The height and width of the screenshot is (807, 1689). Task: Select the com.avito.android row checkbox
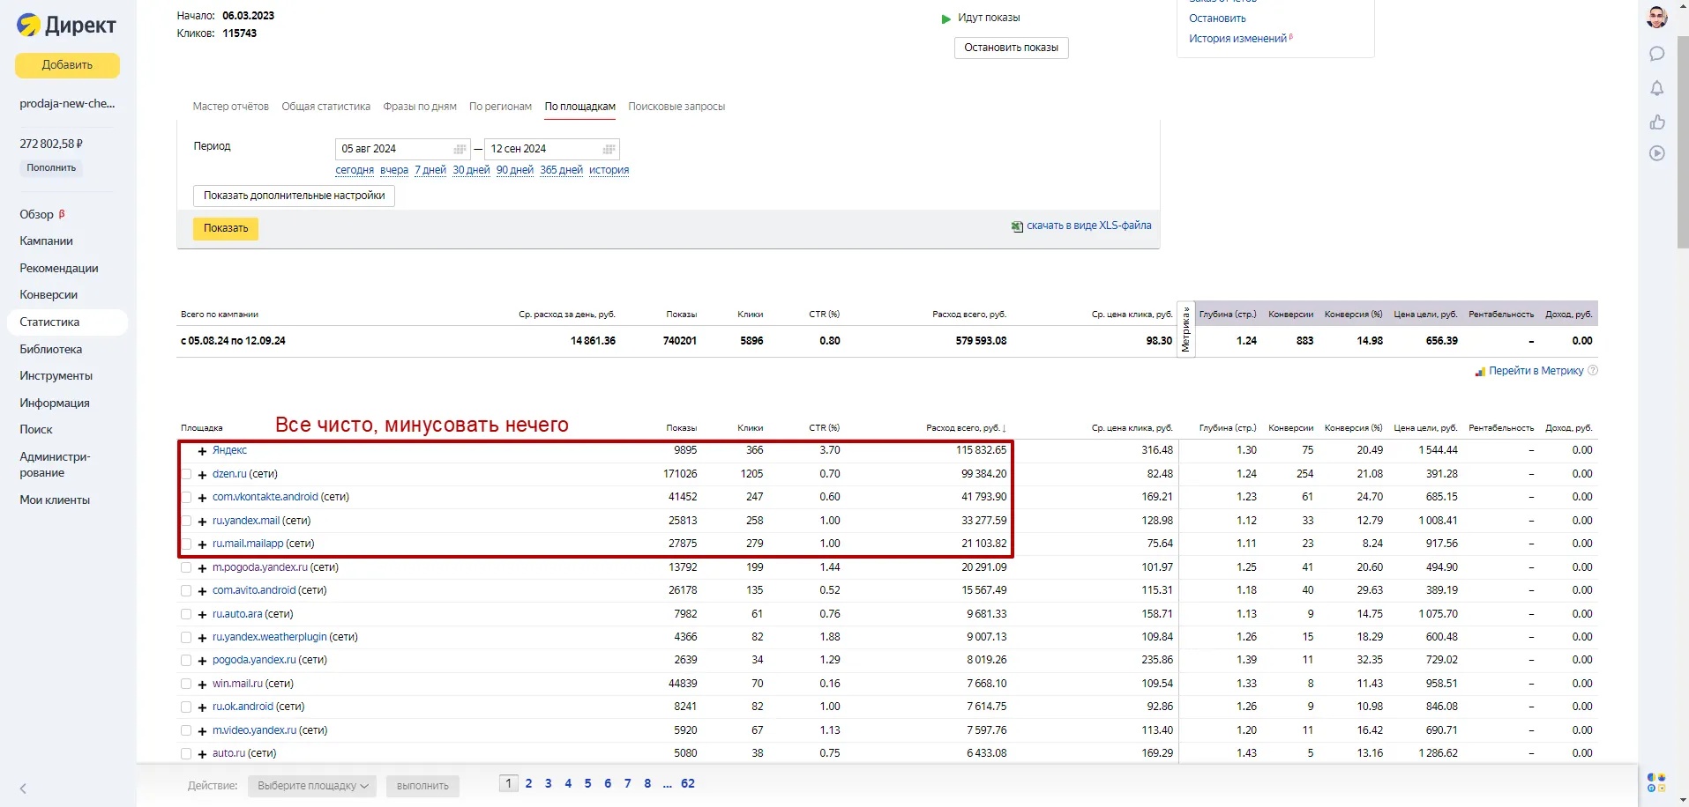point(186,590)
